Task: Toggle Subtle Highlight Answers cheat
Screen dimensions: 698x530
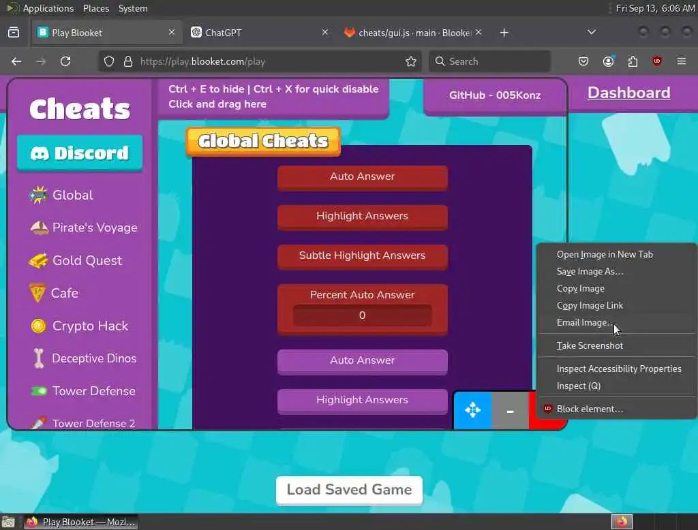Action: (x=363, y=256)
